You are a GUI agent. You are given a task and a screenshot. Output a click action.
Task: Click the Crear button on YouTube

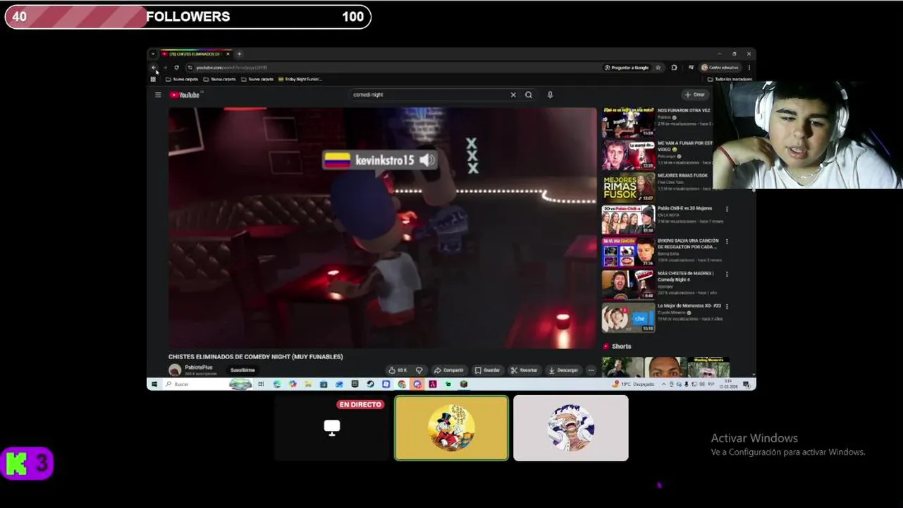tap(694, 95)
